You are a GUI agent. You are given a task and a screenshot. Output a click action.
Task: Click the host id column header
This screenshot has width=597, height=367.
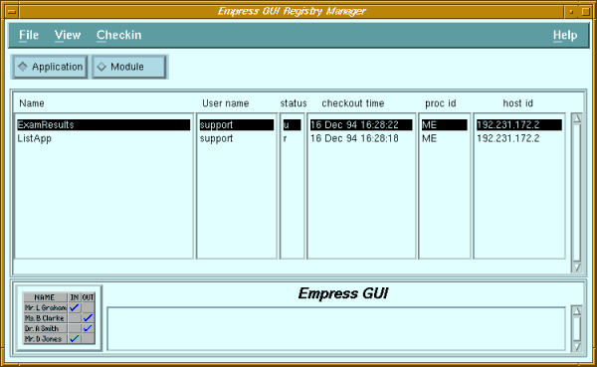tap(517, 103)
